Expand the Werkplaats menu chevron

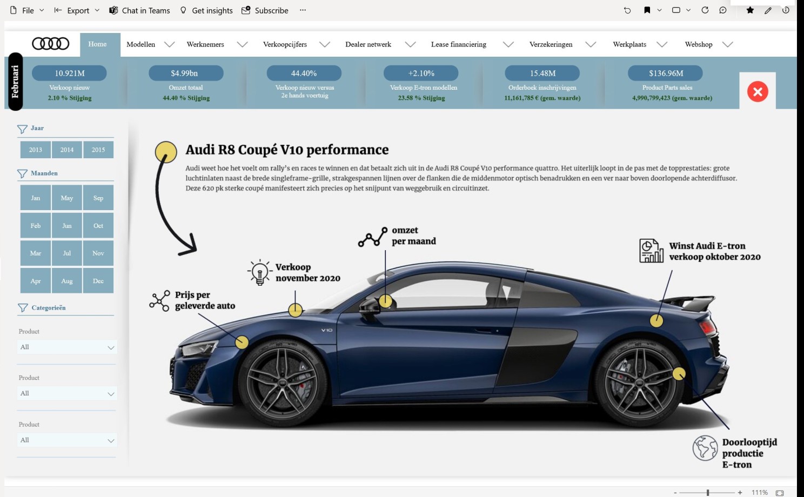coord(662,44)
